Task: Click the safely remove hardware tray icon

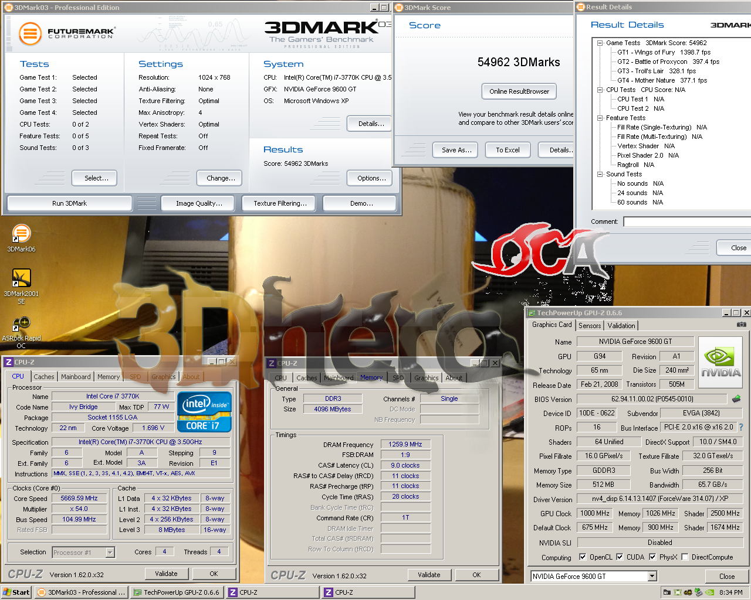Action: [699, 592]
